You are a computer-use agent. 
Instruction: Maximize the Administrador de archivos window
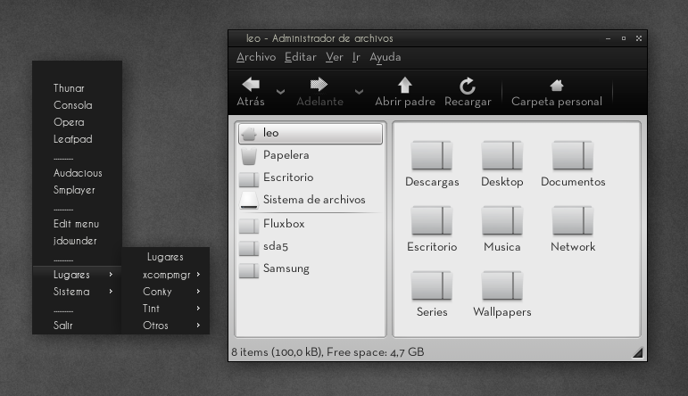click(624, 38)
